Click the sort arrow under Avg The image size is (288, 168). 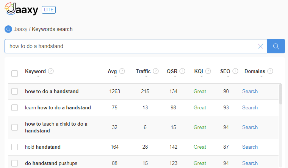pos(115,77)
